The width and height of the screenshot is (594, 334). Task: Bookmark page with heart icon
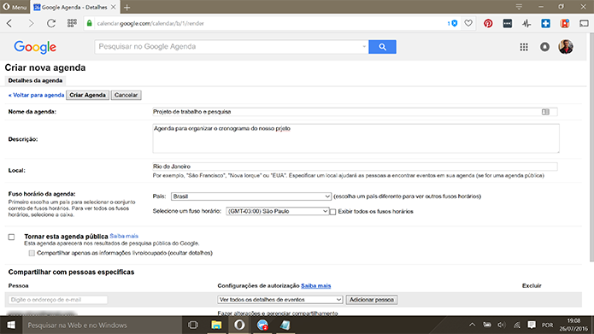[x=468, y=23]
